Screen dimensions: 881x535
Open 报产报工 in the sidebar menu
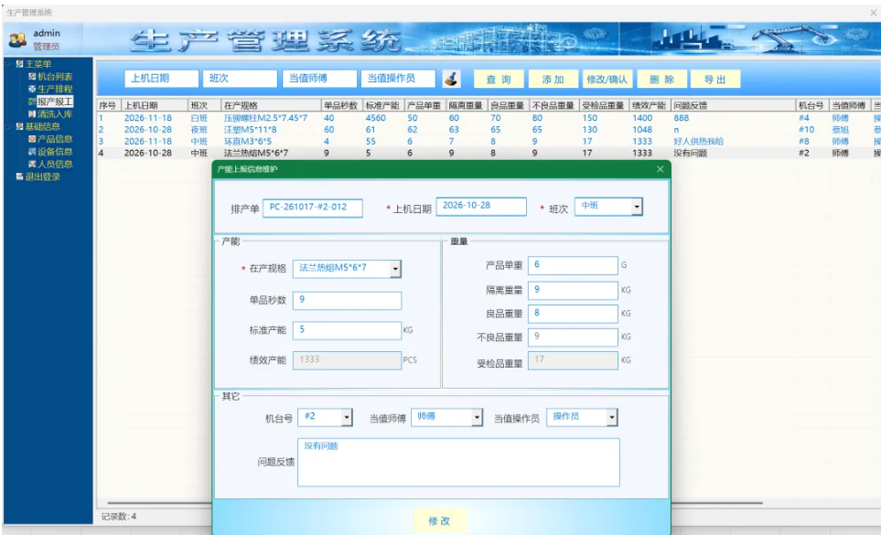55,102
